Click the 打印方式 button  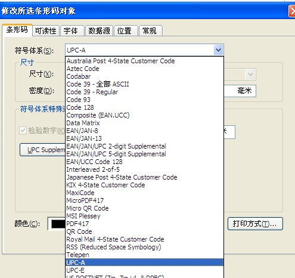pyautogui.click(x=255, y=224)
